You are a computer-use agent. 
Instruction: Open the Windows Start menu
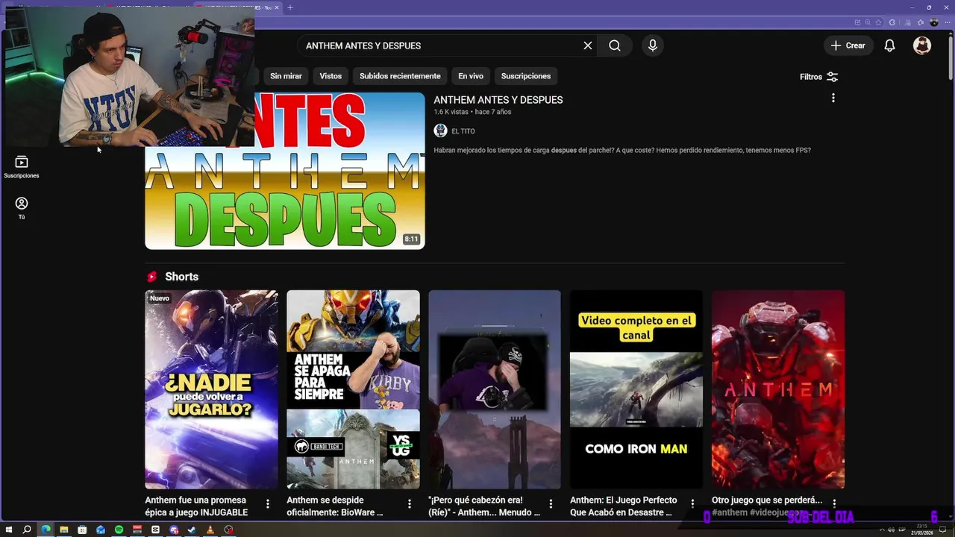click(x=9, y=530)
